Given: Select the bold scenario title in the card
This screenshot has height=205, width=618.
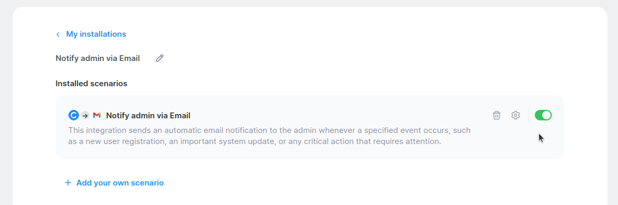Looking at the screenshot, I should (148, 116).
